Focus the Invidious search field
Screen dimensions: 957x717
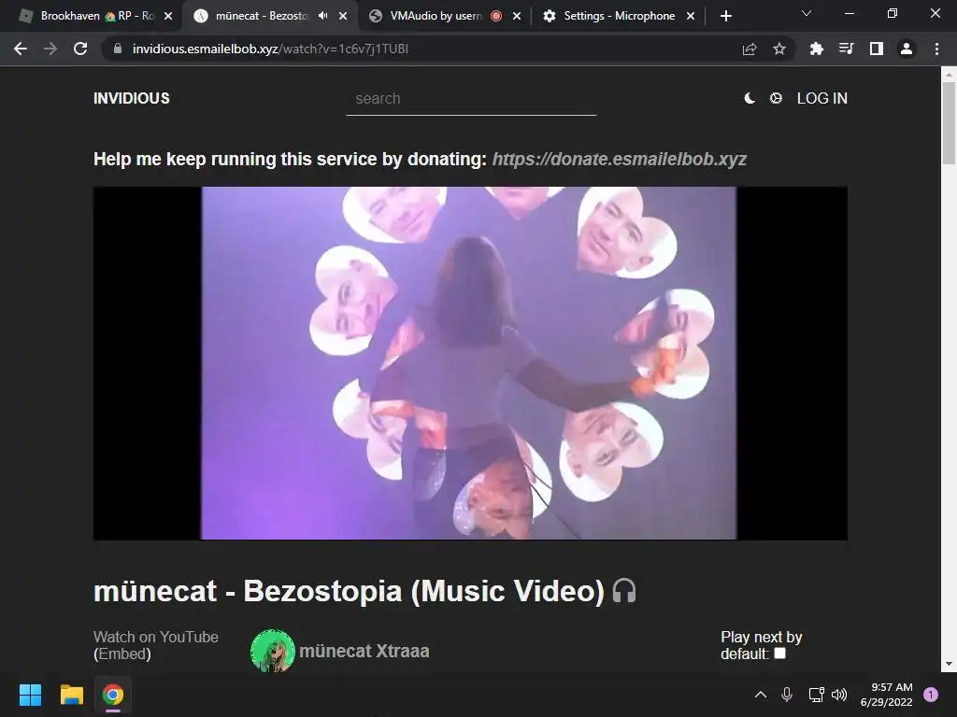coord(471,99)
